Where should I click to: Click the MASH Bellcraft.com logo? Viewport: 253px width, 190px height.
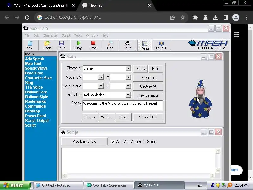click(208, 45)
